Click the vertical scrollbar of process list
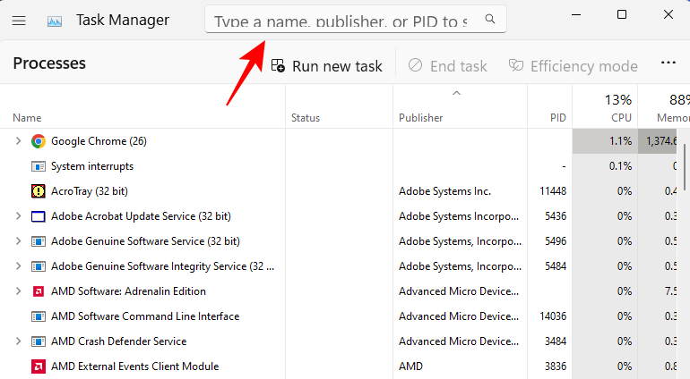The width and height of the screenshot is (690, 379). pos(686,170)
